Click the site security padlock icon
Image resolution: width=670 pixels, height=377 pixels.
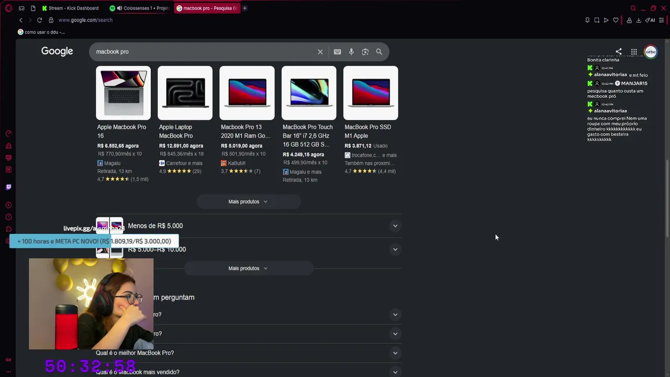click(x=51, y=20)
